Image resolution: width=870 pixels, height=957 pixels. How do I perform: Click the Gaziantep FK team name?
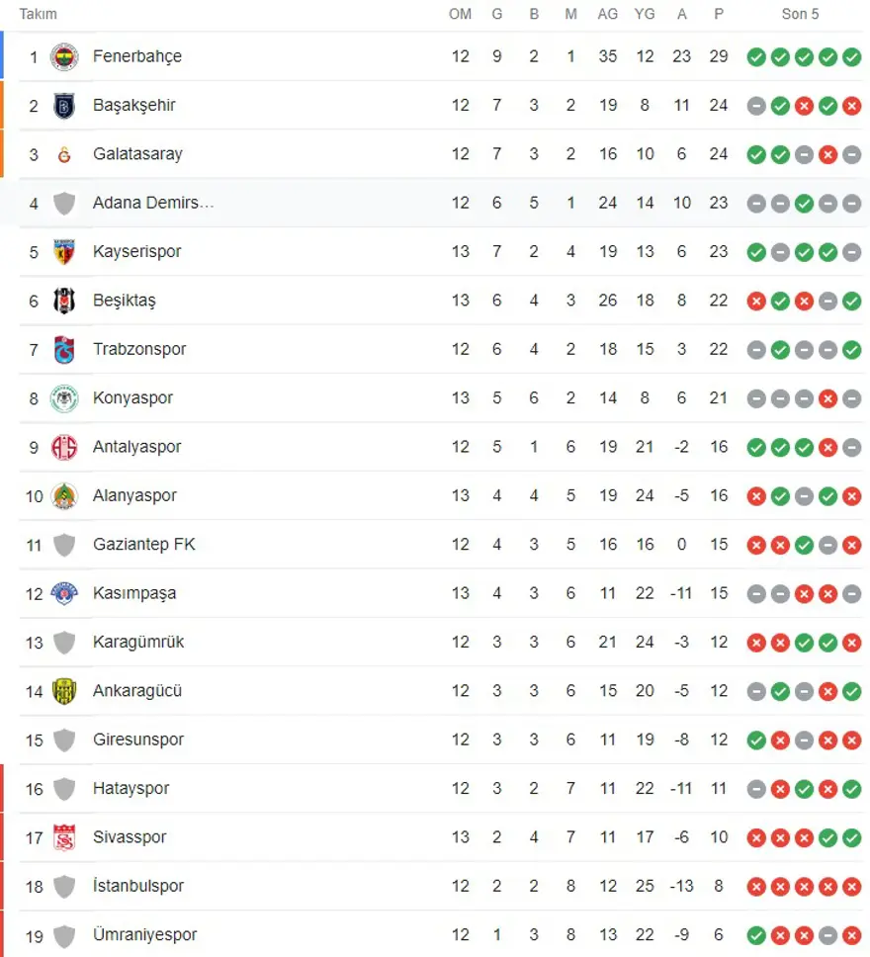(143, 545)
